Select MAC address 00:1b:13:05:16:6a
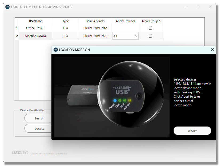The width and height of the screenshot is (221, 168). tap(95, 28)
